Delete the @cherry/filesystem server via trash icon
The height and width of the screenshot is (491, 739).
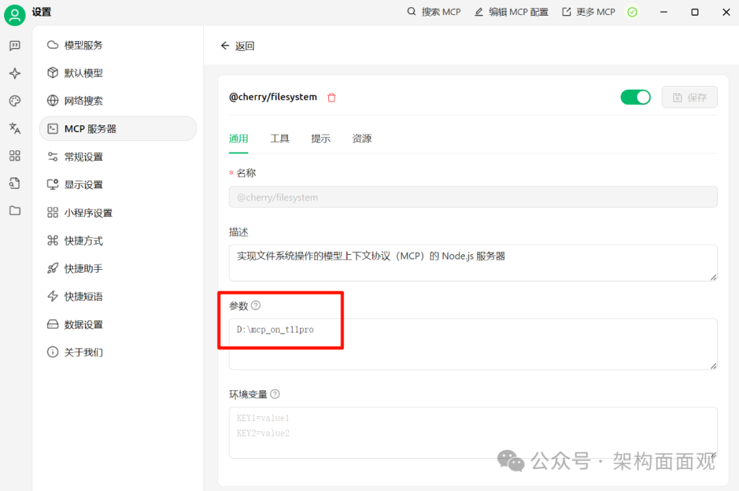click(x=332, y=98)
